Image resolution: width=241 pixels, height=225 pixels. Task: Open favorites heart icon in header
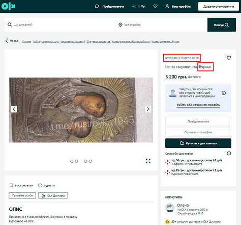tap(155, 6)
